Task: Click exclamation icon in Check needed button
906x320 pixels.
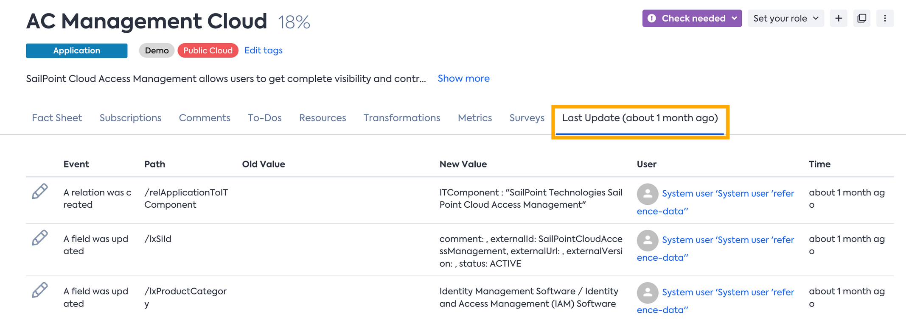Action: click(652, 18)
